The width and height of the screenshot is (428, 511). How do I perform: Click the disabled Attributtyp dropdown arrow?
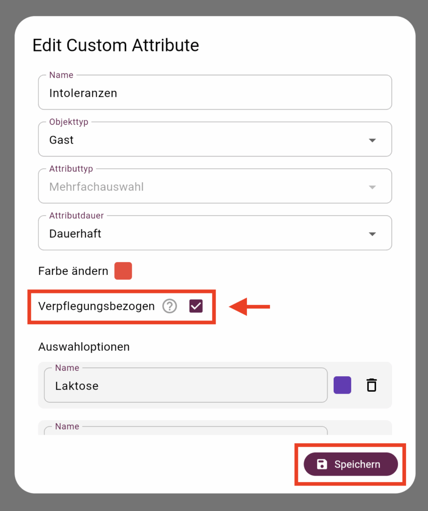[372, 187]
